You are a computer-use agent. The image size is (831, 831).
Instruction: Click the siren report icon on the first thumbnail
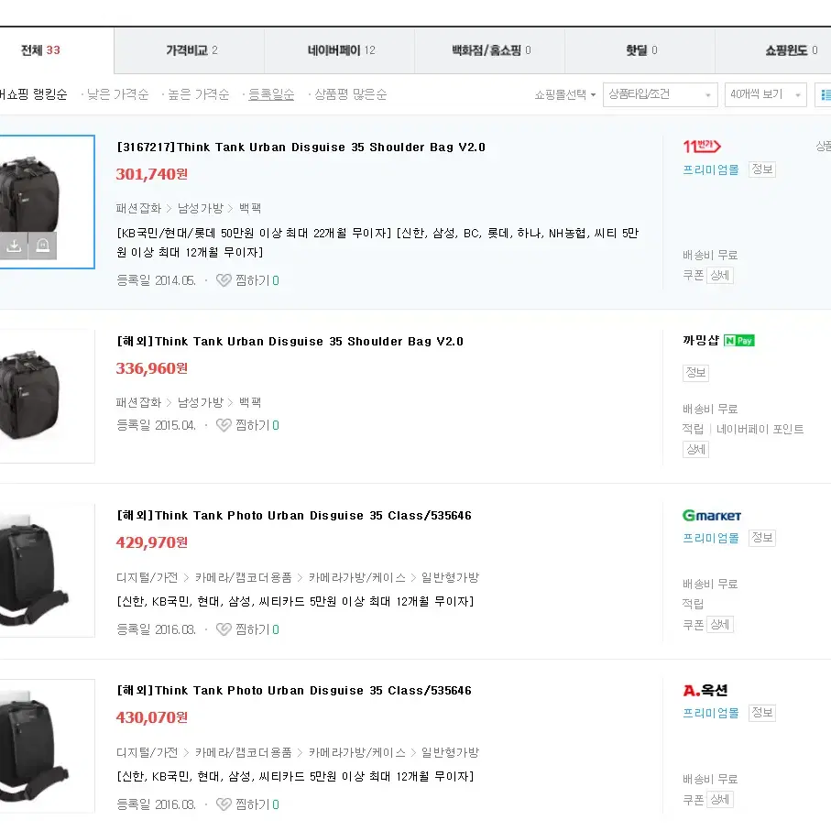pos(42,246)
